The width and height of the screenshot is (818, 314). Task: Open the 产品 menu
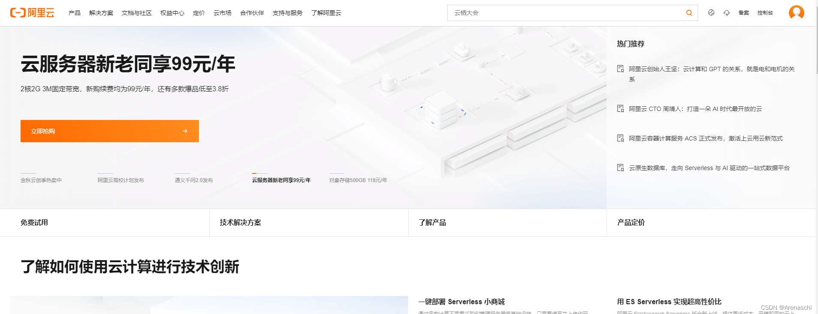[x=75, y=13]
